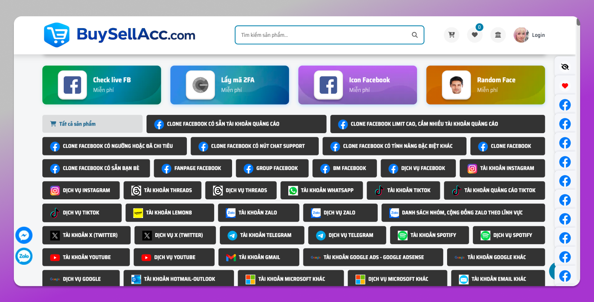Open the Random Face tool card
Image resolution: width=594 pixels, height=302 pixels.
point(485,85)
